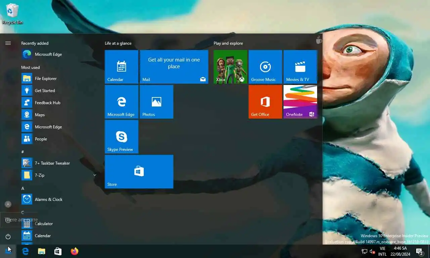Screen dimensions: 430x258
Task: Open Edge from the taskbar
Action: coord(25,251)
